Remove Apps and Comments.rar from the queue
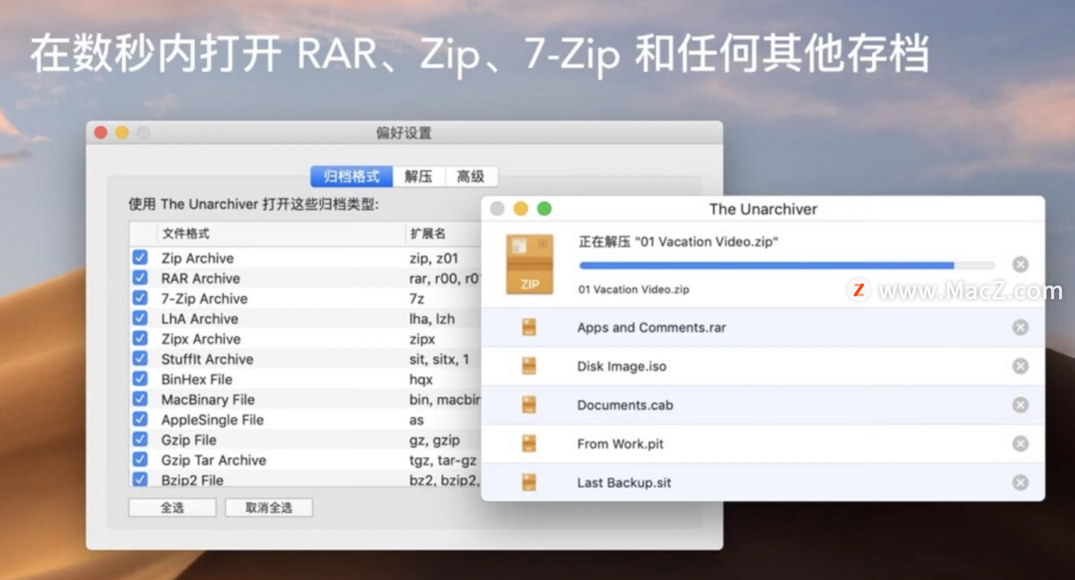The width and height of the screenshot is (1075, 580). point(1020,327)
